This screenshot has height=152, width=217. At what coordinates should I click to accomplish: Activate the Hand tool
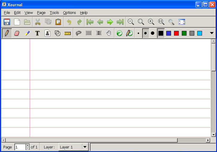tap(109, 33)
